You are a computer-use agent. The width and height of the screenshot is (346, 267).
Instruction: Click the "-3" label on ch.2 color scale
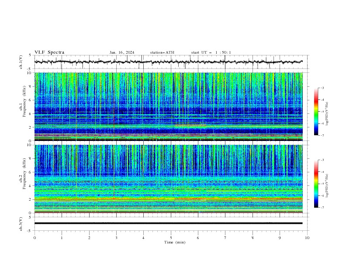(x=322, y=160)
